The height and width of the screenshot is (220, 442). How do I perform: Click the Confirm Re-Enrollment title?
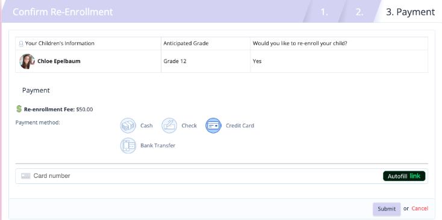pyautogui.click(x=63, y=12)
